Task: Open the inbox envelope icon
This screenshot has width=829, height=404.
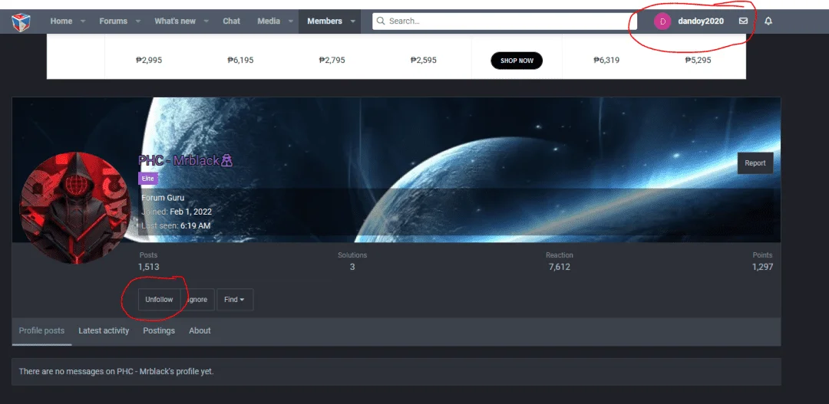Action: pyautogui.click(x=743, y=21)
